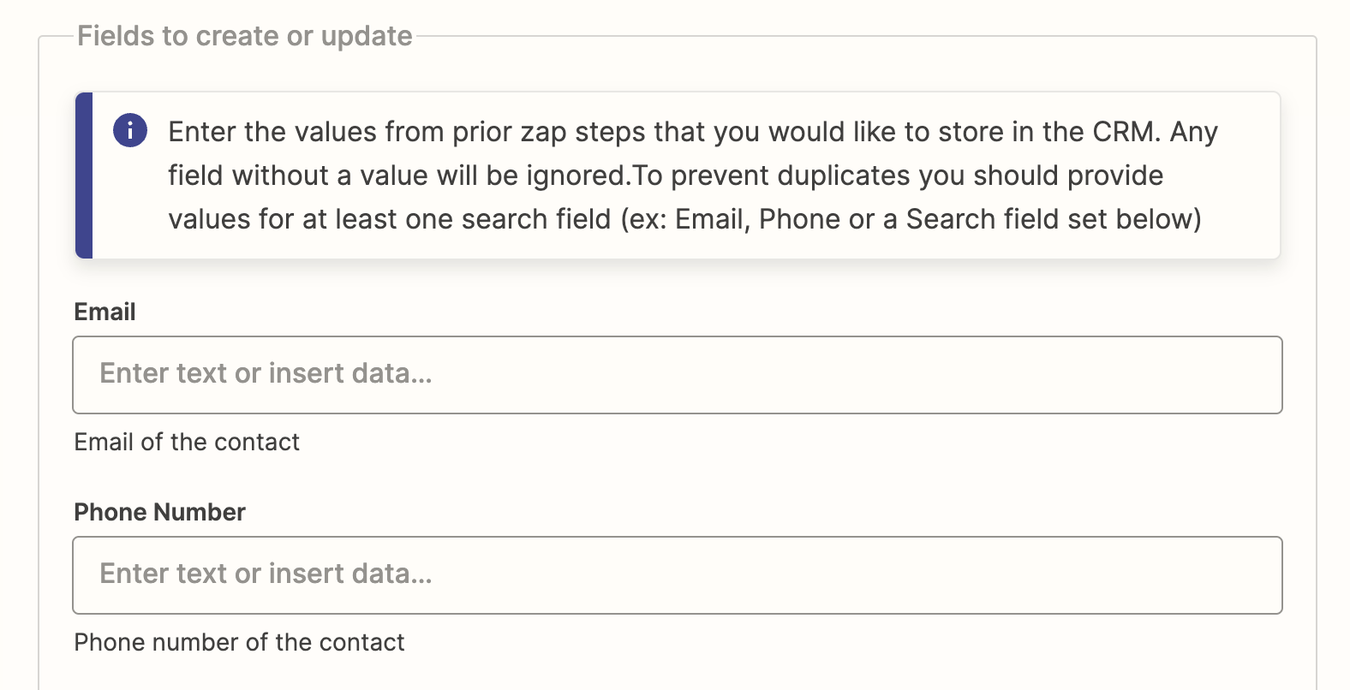Screen dimensions: 1350x690
Task: Select the "Email of the contact" help text
Action: (187, 442)
